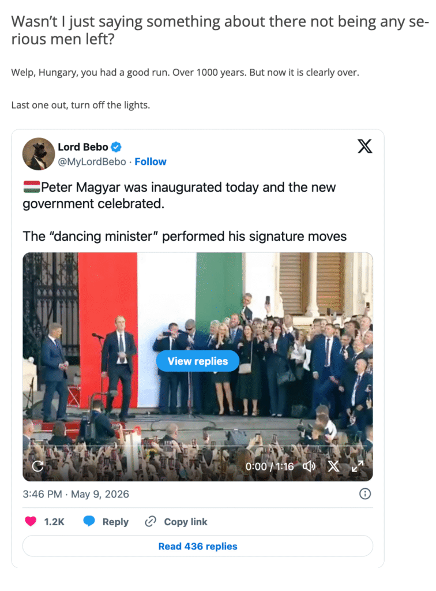The image size is (436, 591).
Task: Click the View replies button on video
Action: pyautogui.click(x=198, y=361)
